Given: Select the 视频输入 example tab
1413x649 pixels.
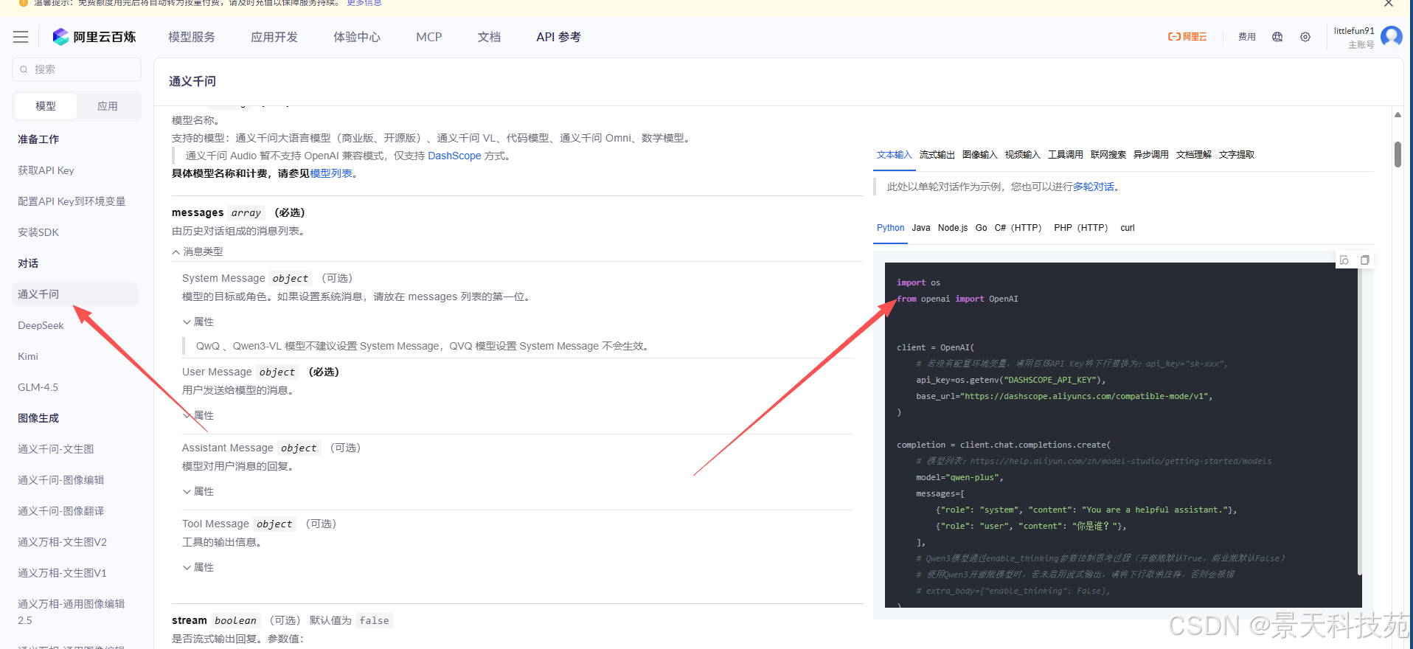Looking at the screenshot, I should tap(1023, 155).
